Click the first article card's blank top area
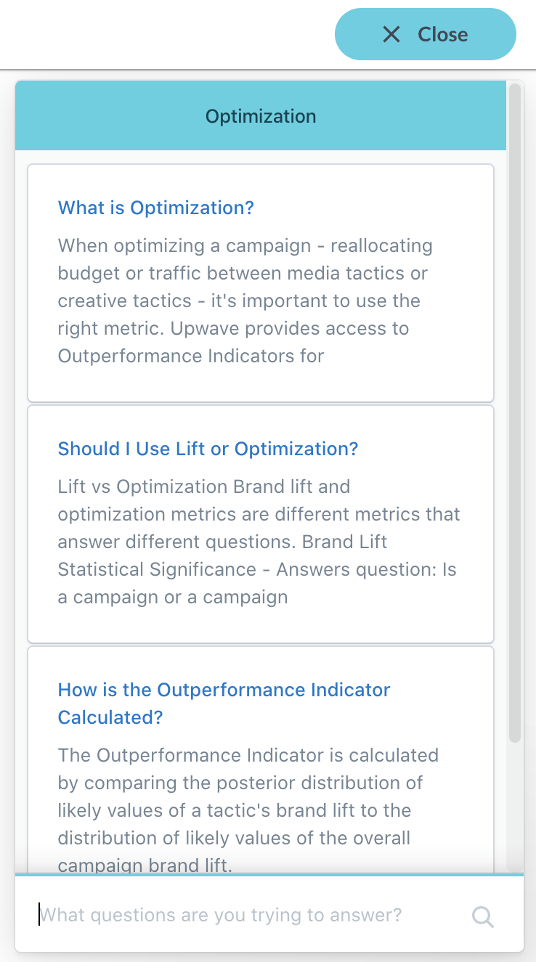536x962 pixels. [x=261, y=180]
